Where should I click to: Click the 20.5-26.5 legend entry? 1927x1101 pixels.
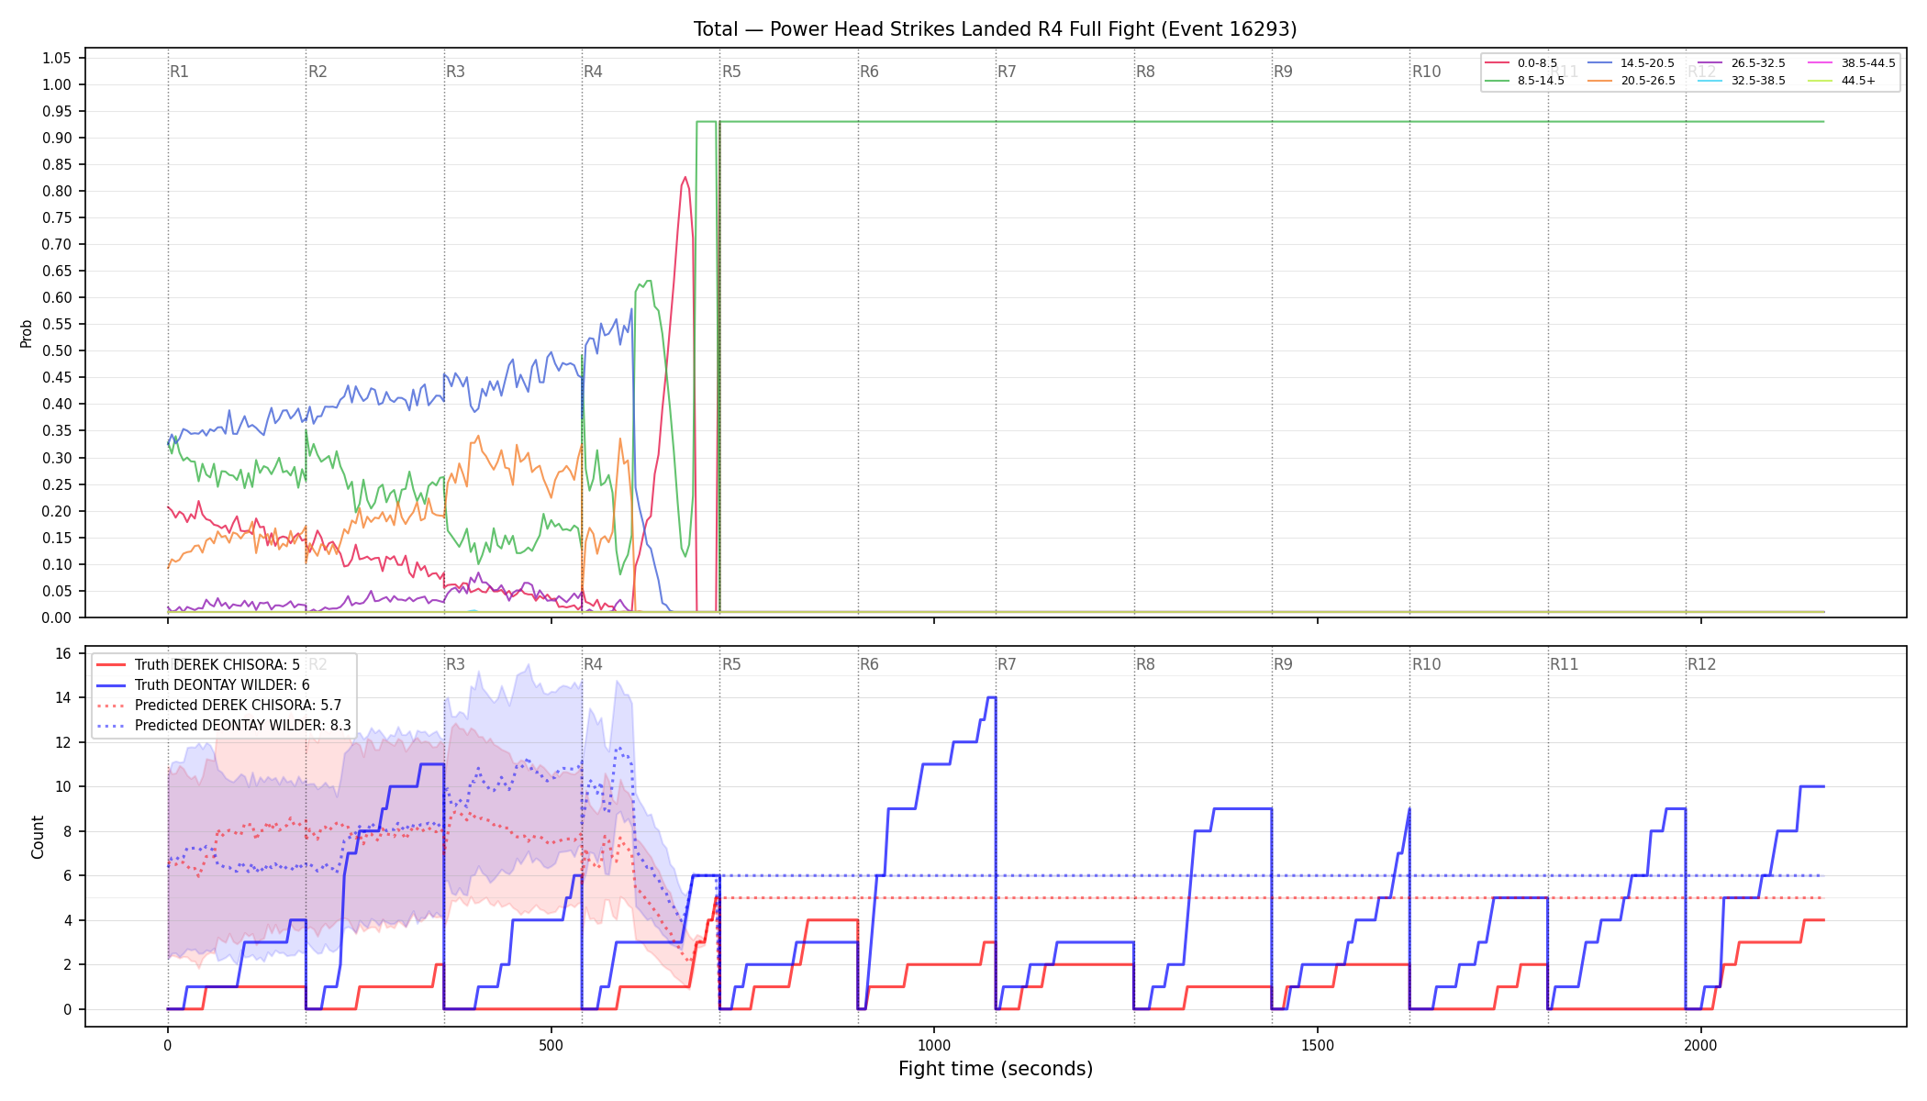coord(1631,81)
